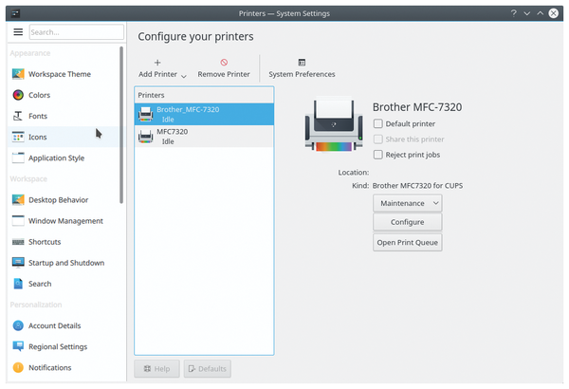Click the Help button
This screenshot has height=389, width=569.
tap(156, 369)
